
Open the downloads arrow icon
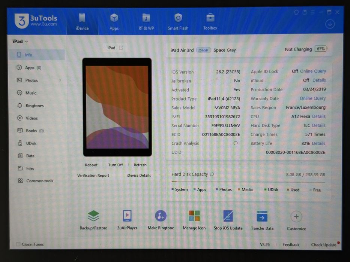tap(330, 24)
